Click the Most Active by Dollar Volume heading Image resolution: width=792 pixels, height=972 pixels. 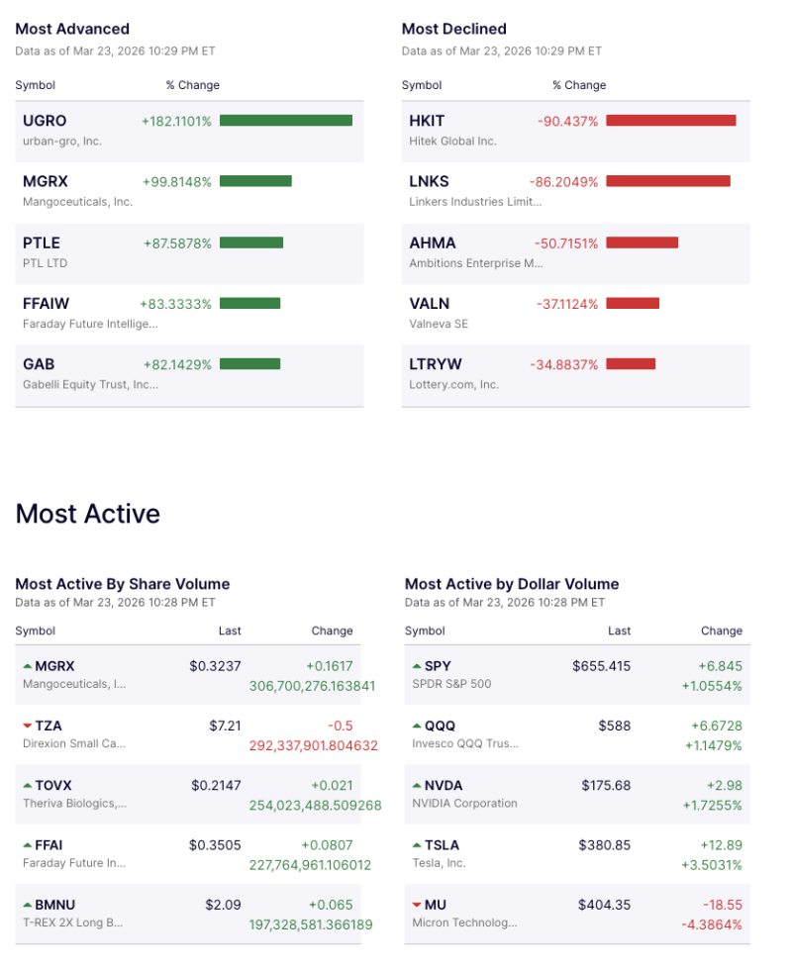(x=512, y=584)
